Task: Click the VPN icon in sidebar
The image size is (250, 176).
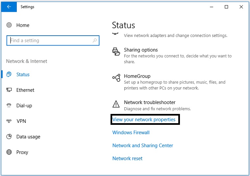Action: [9, 121]
